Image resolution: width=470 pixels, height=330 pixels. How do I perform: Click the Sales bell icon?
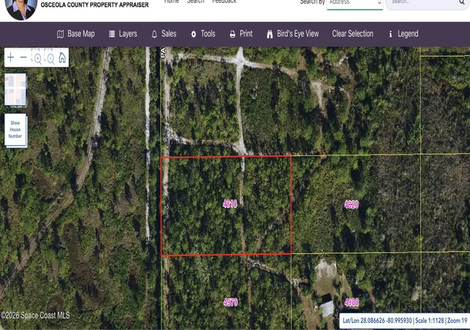154,34
